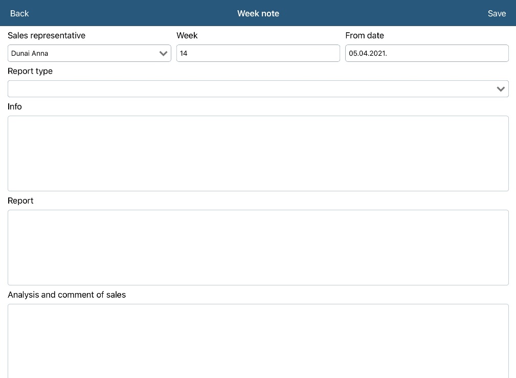Click the chevron beside Dunai Anna
The height and width of the screenshot is (378, 516).
(164, 53)
